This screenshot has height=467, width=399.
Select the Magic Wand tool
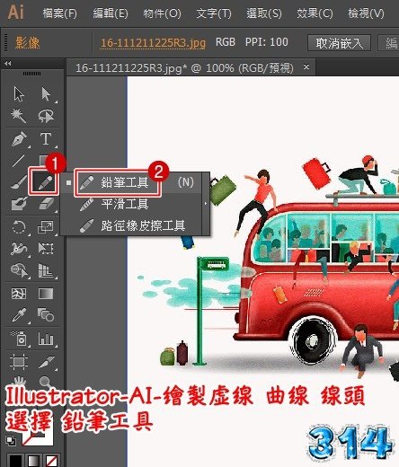19,116
